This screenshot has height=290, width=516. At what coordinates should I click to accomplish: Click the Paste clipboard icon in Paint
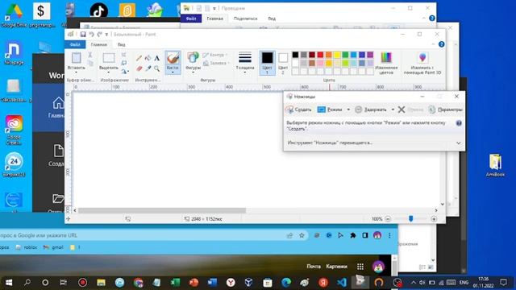(x=77, y=58)
